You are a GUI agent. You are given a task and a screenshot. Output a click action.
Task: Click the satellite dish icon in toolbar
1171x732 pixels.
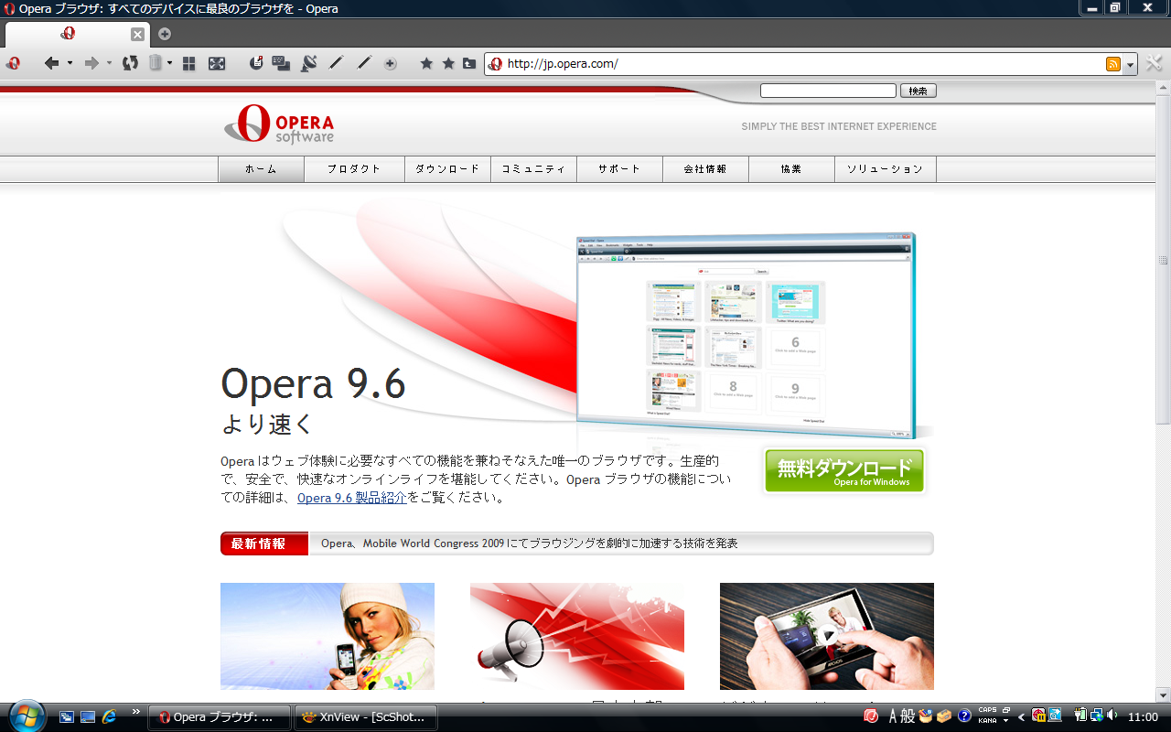(309, 63)
